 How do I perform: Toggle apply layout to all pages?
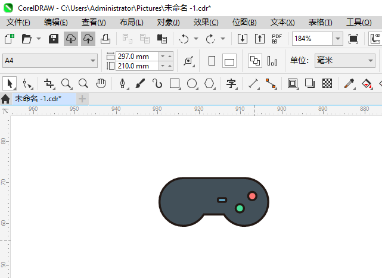255,61
